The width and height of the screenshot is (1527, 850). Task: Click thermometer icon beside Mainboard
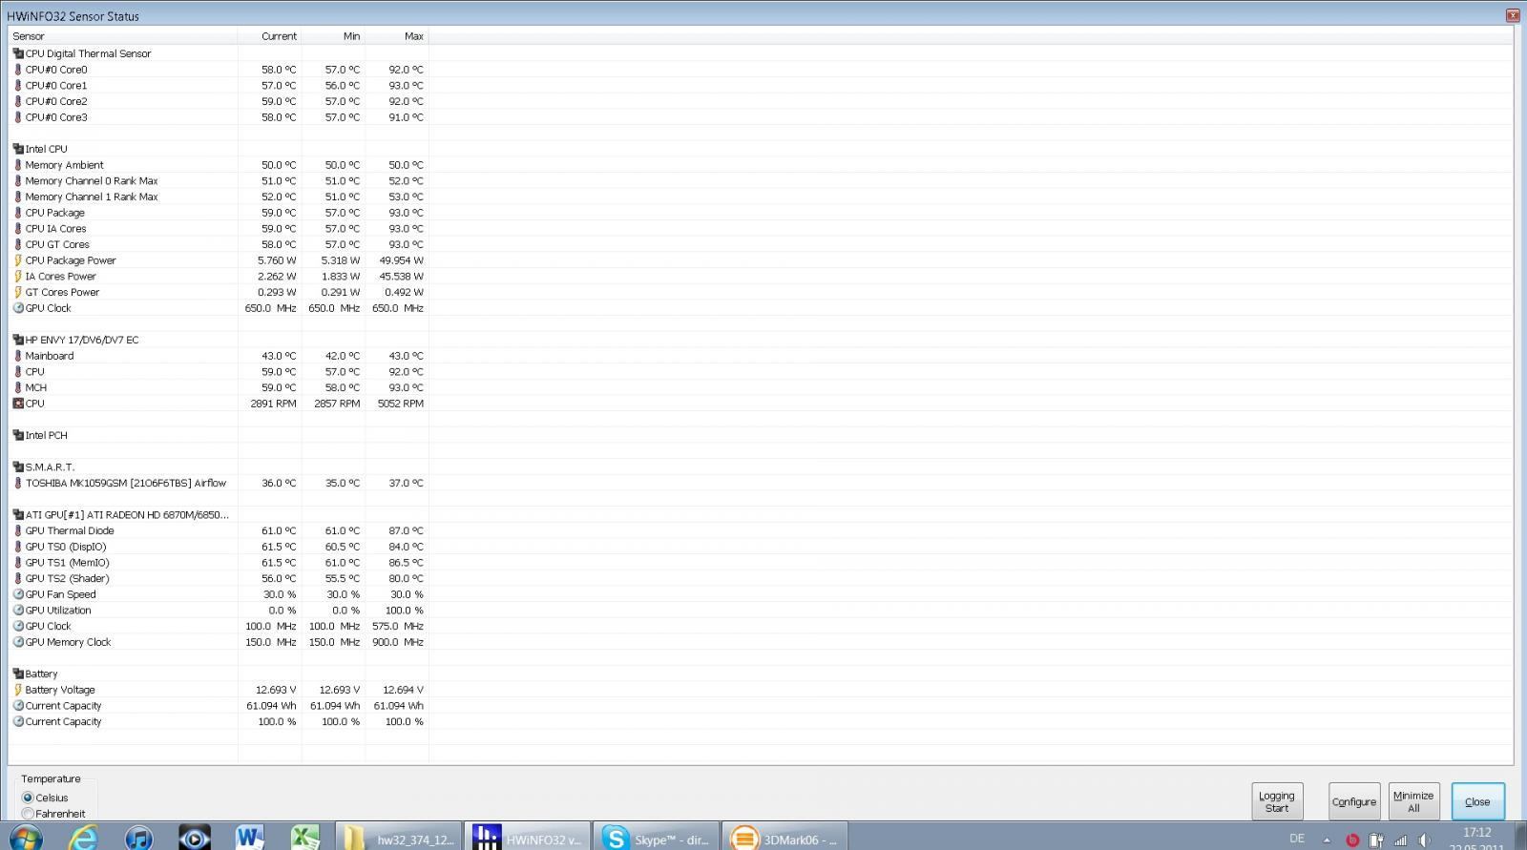coord(18,356)
